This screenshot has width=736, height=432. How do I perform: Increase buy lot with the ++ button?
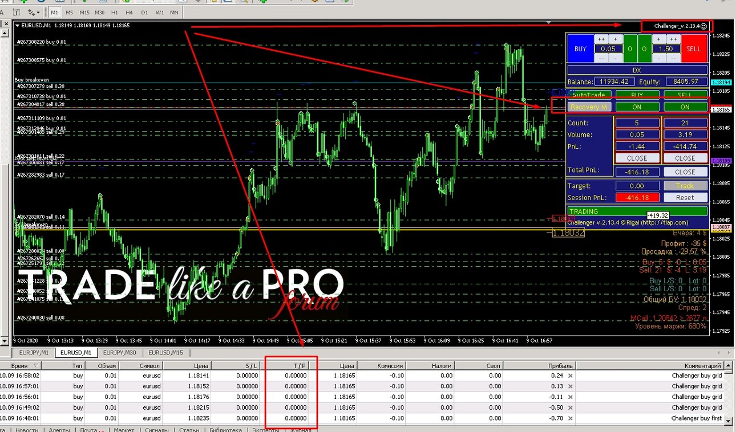(601, 39)
